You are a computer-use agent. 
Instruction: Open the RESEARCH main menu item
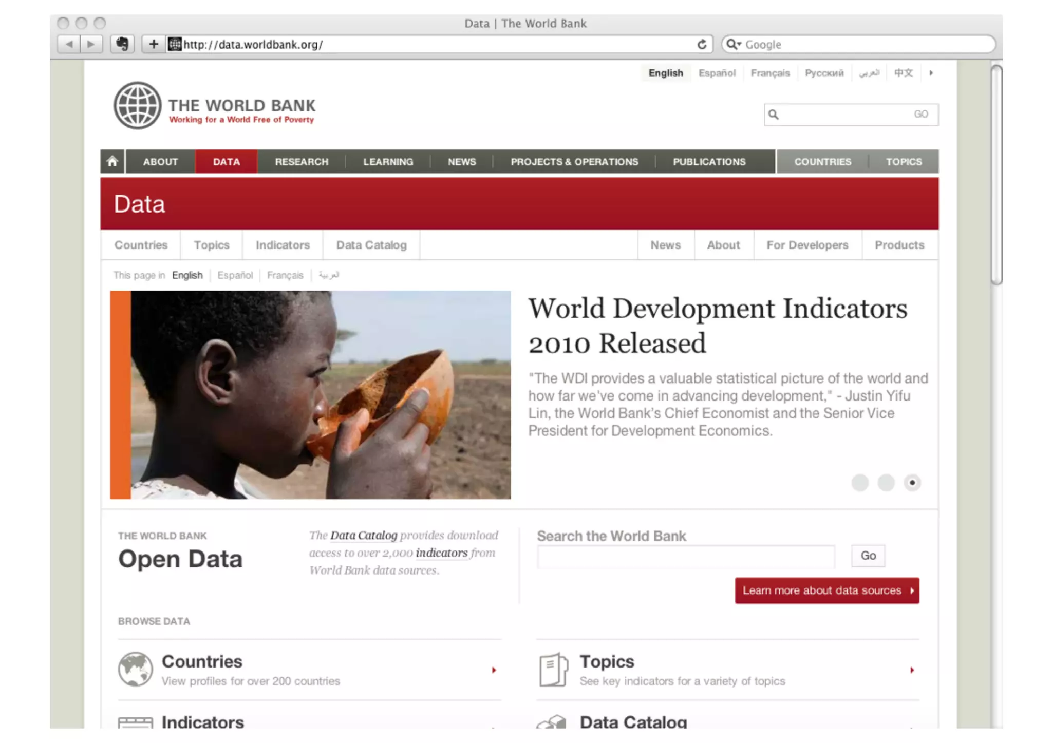pos(302,162)
